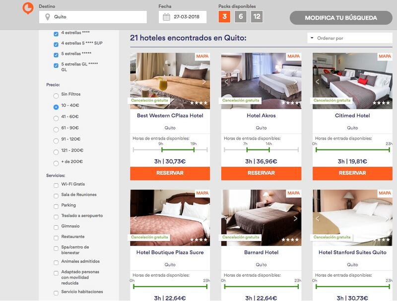Screen dimensions: 397x301
Task: Tick the Restaurante checkbox
Action: (x=56, y=238)
